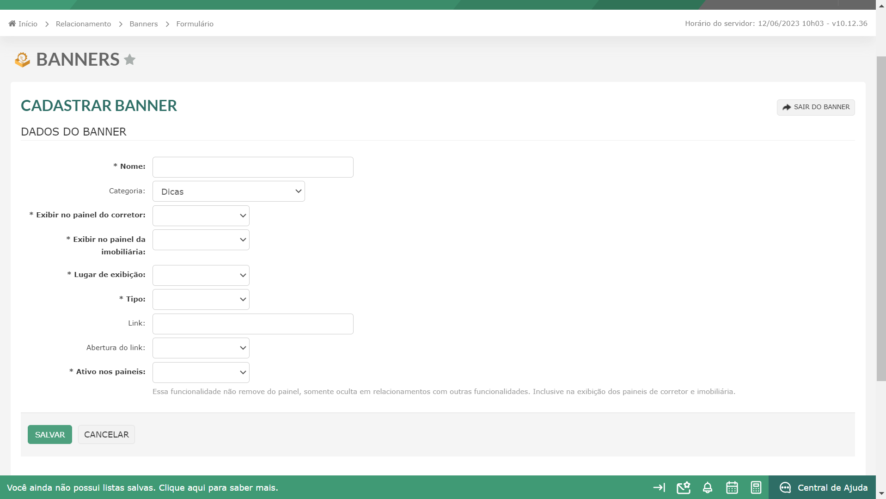Open the Ativo nos painéis dropdown

201,373
